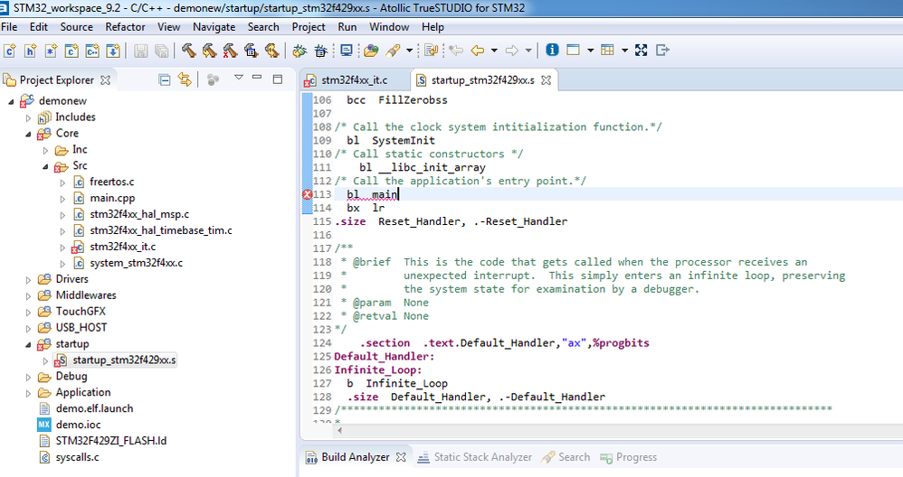Click the new C++ project icon
903x477 pixels.
[x=92, y=51]
